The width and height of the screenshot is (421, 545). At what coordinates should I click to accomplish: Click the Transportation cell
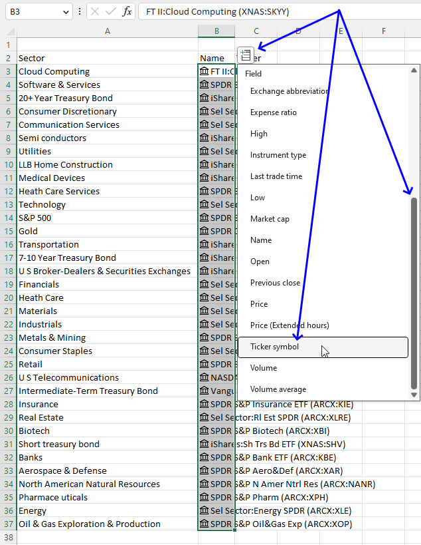[x=107, y=244]
